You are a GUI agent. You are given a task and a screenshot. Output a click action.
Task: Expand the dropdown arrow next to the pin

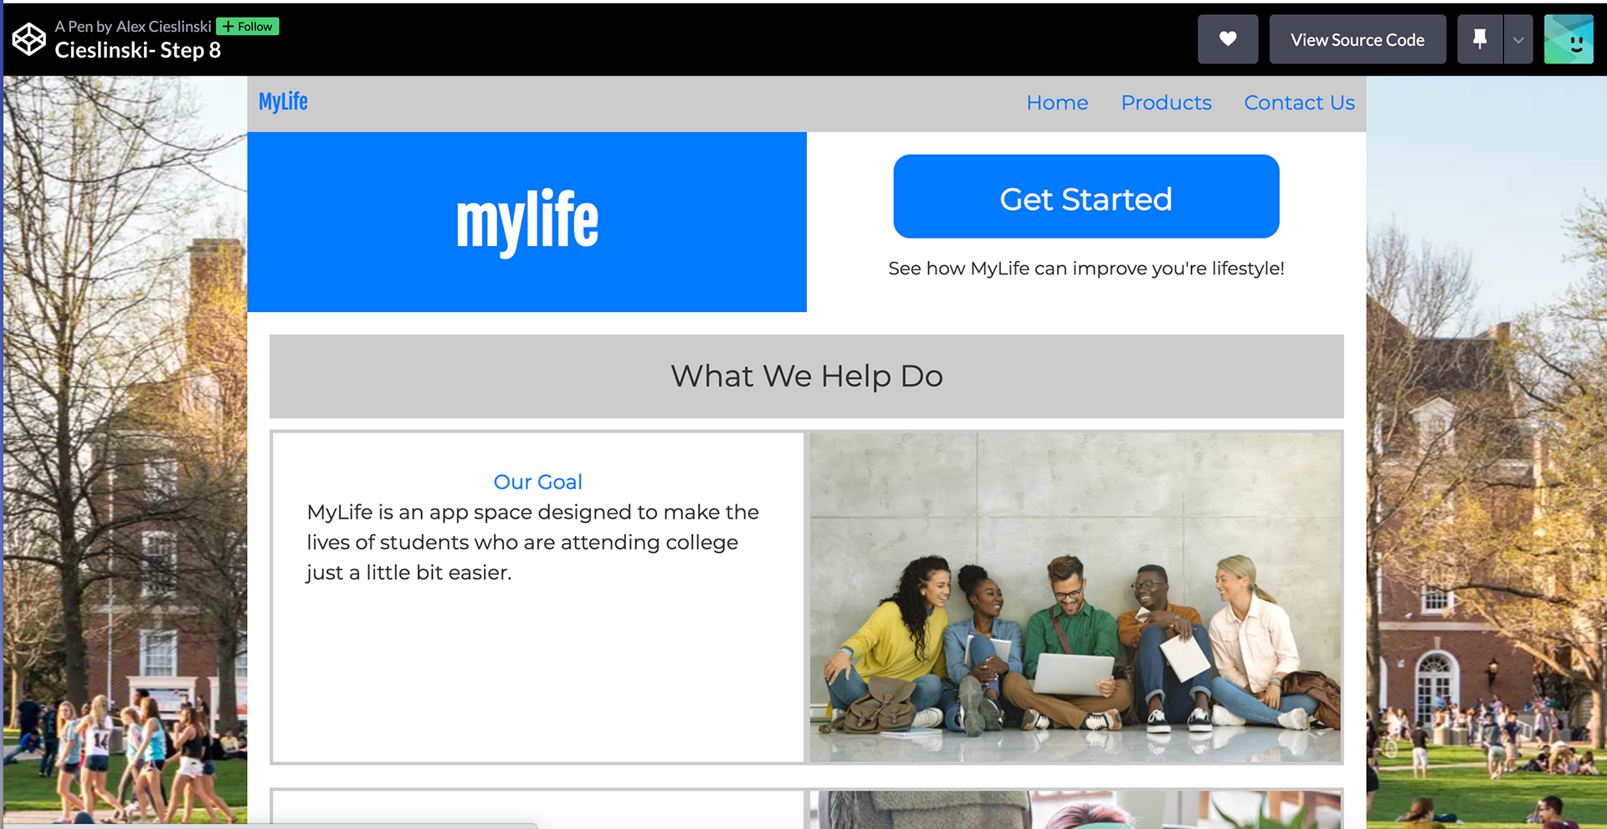pyautogui.click(x=1518, y=39)
